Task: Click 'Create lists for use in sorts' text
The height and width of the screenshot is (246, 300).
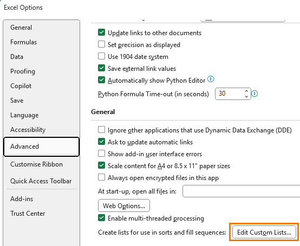Action: [x=162, y=232]
